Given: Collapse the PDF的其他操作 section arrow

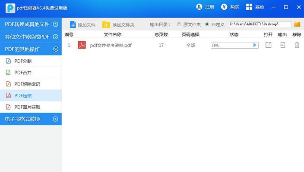Looking at the screenshot, I should (56, 49).
